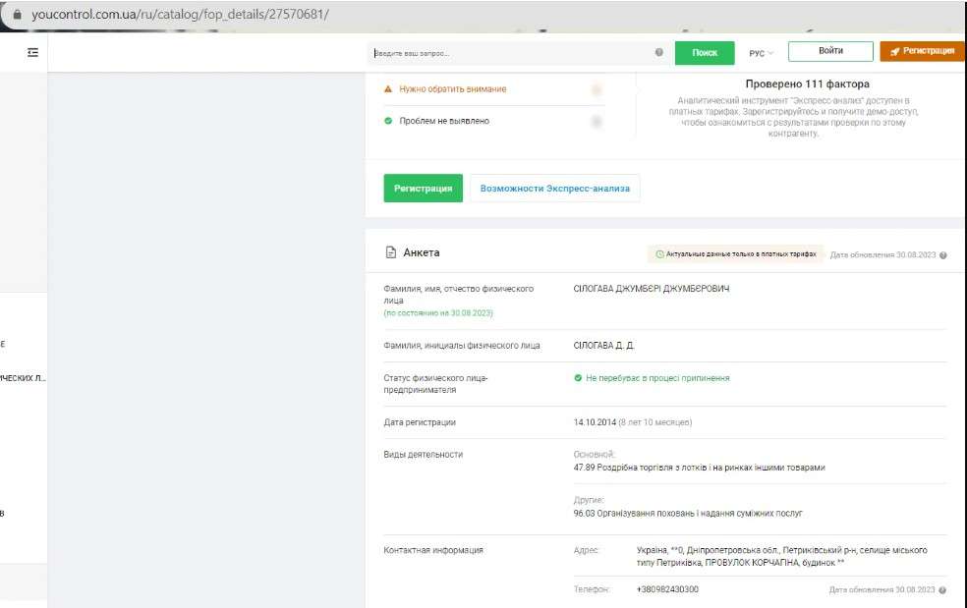
Task: Click the green Регистрация button below analysis
Action: pos(423,188)
